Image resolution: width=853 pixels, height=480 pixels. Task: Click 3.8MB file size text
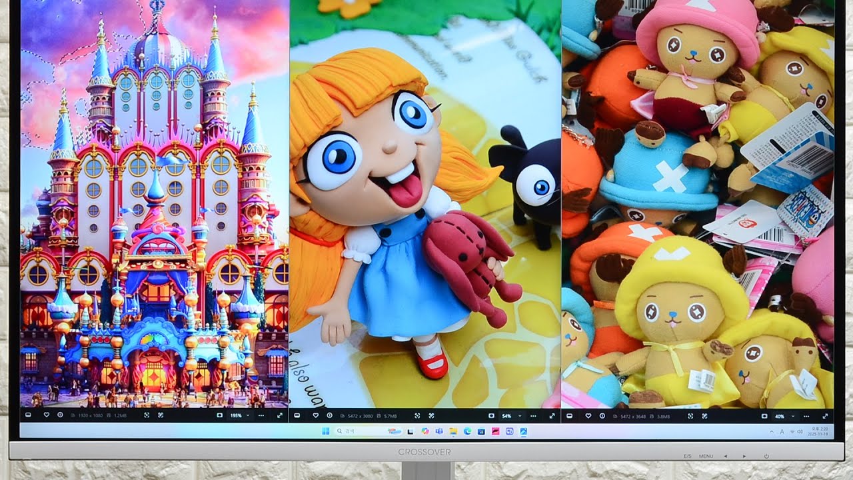pos(664,417)
